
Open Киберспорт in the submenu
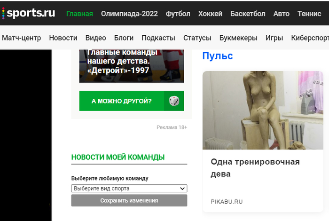click(310, 38)
